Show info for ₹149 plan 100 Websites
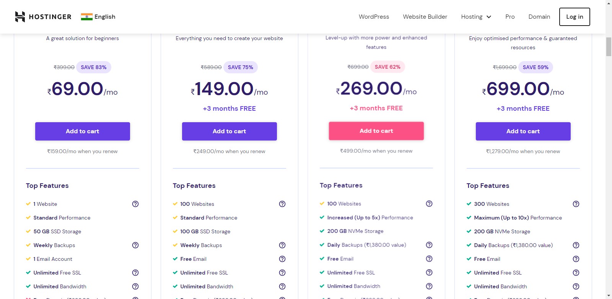 tap(282, 204)
